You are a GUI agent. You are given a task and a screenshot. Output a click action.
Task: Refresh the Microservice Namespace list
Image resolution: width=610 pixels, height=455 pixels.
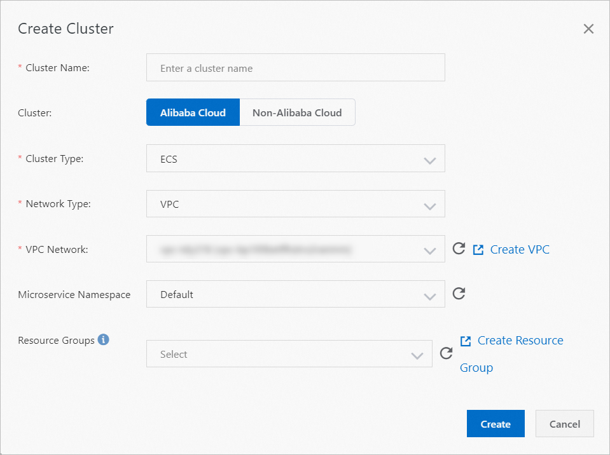(459, 294)
